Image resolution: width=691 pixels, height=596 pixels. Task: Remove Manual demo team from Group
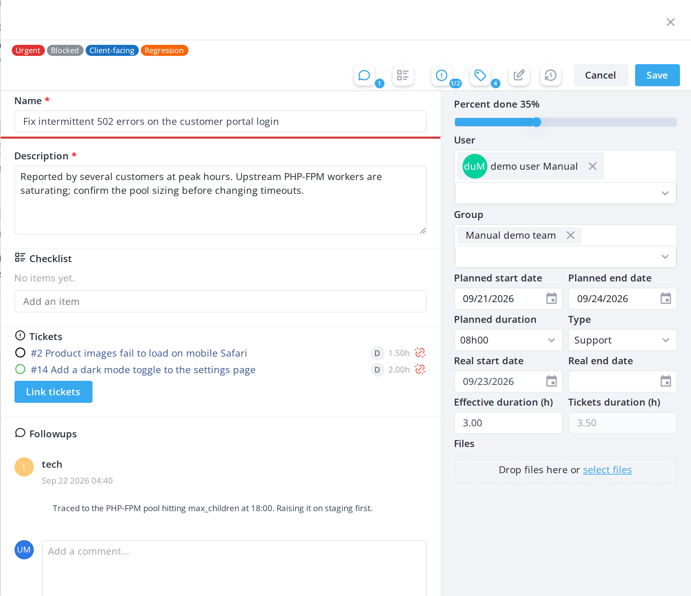pos(570,235)
